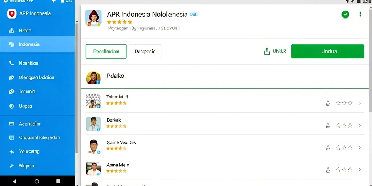Image resolution: width=372 pixels, height=186 pixels.
Task: Click the green verified checkmark icon
Action: (x=345, y=15)
